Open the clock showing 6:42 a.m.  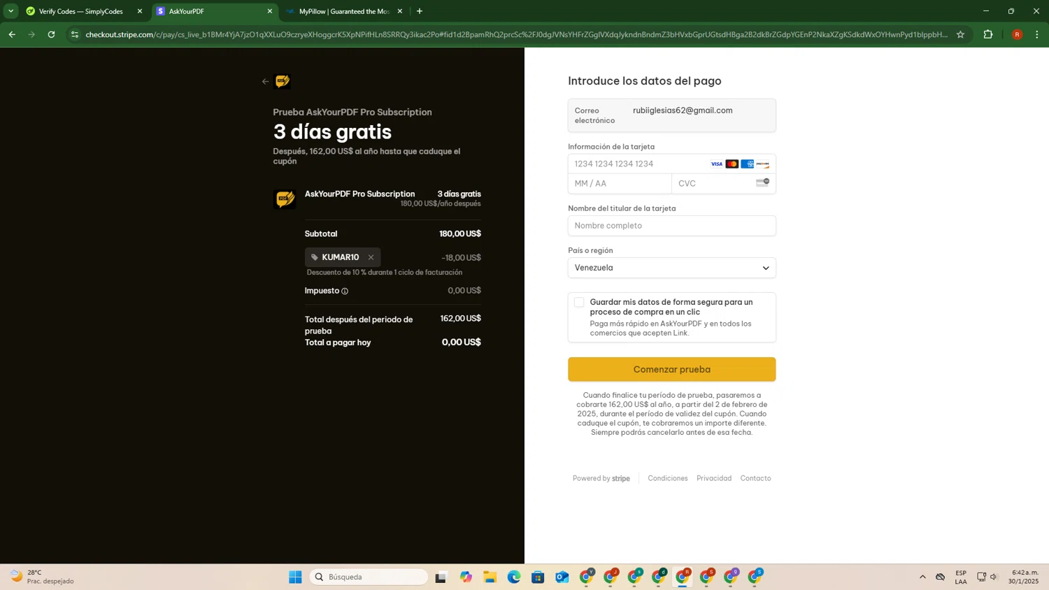(x=1023, y=577)
